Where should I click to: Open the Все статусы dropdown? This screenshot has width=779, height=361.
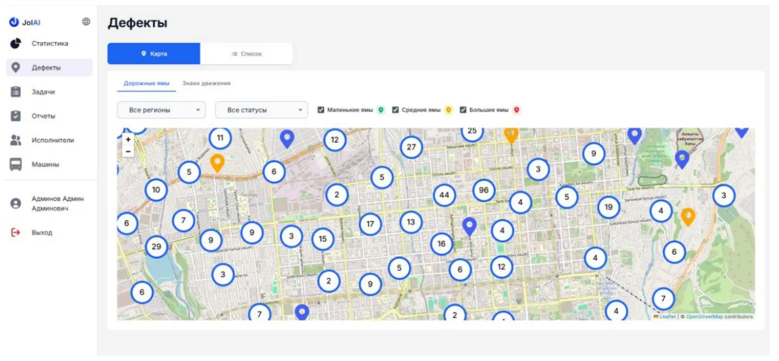[x=261, y=110]
